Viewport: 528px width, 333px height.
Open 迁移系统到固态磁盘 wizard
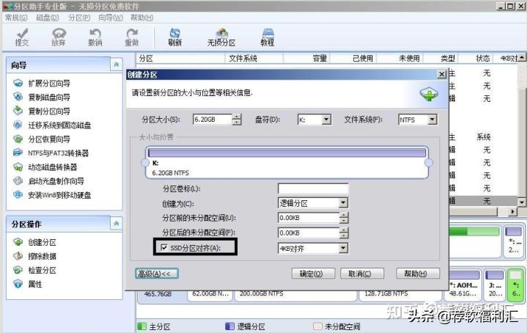(x=52, y=125)
